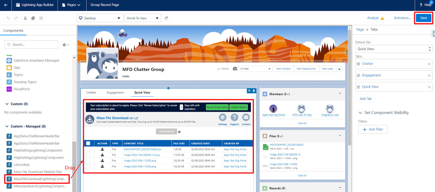435x192 pixels.
Task: Open the components settings gear menu
Action: [x=66, y=45]
